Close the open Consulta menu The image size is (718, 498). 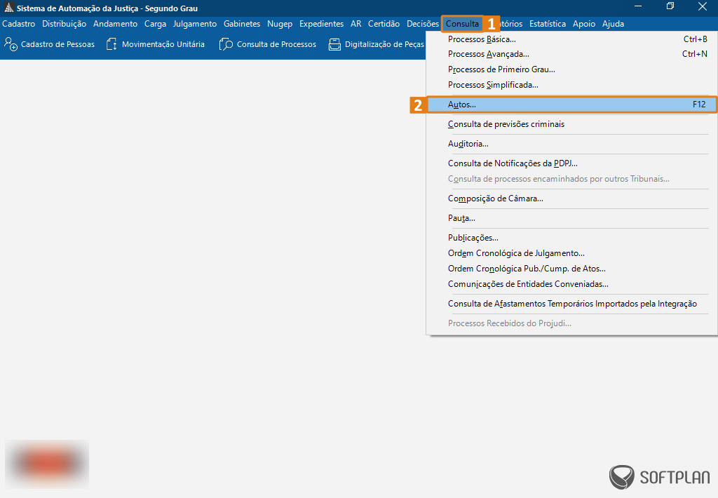click(x=462, y=24)
